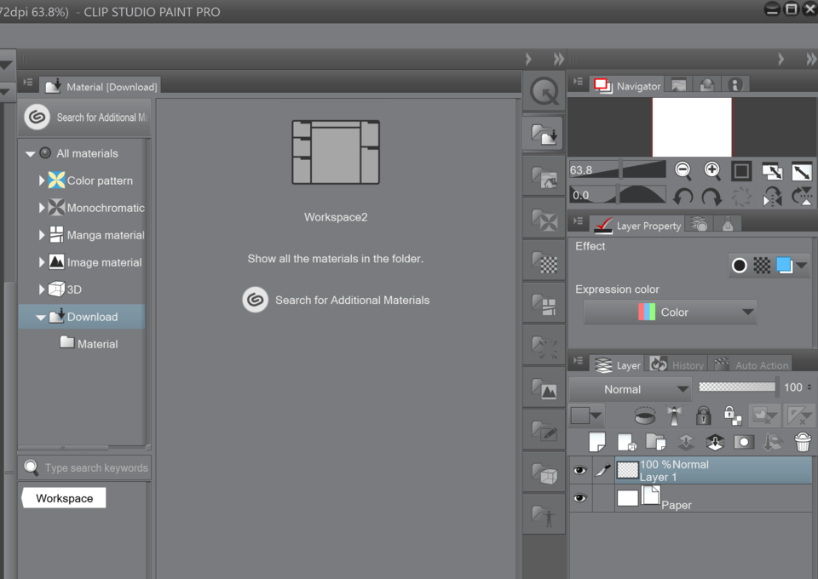This screenshot has height=579, width=818.
Task: Open Material Download palette icon in dock
Action: pyautogui.click(x=544, y=135)
